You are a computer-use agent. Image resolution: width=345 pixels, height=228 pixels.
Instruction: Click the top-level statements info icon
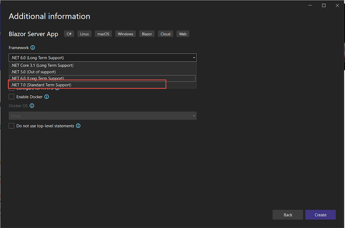[x=78, y=126]
